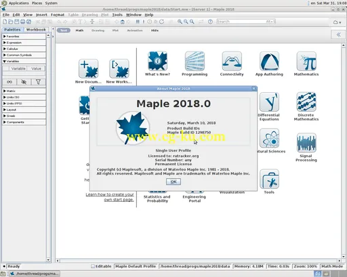Click the link icon in Variables palette
This screenshot has height=277, width=347.
coord(9,82)
